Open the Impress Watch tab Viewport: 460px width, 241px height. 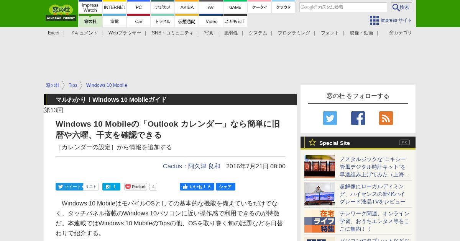pyautogui.click(x=90, y=7)
